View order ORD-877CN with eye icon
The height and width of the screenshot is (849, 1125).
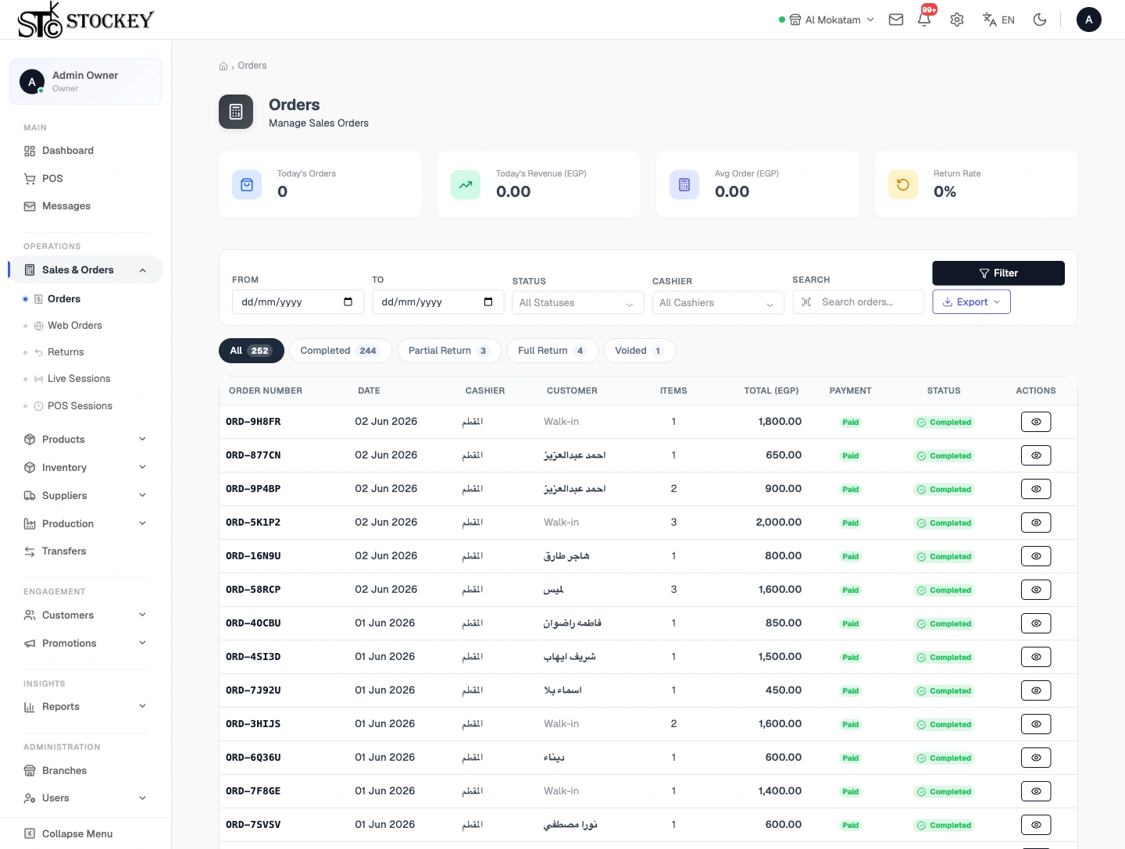pyautogui.click(x=1036, y=455)
